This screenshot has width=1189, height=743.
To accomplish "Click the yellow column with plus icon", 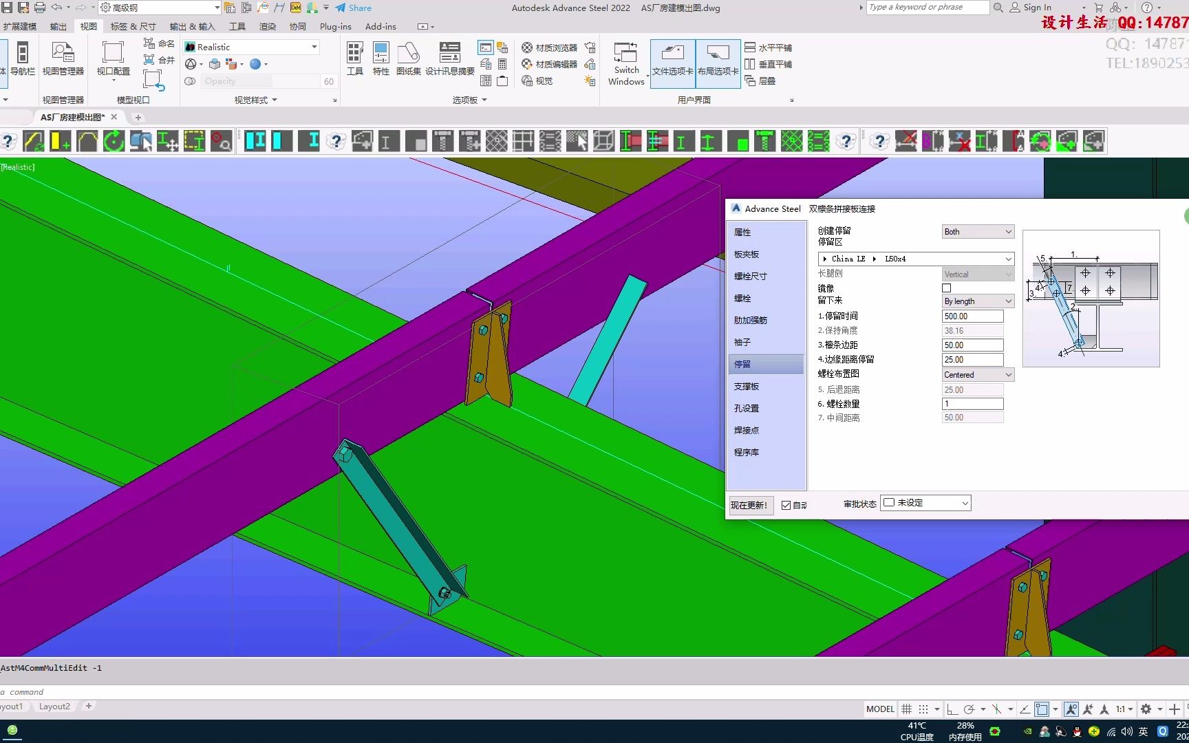I will click(x=61, y=142).
